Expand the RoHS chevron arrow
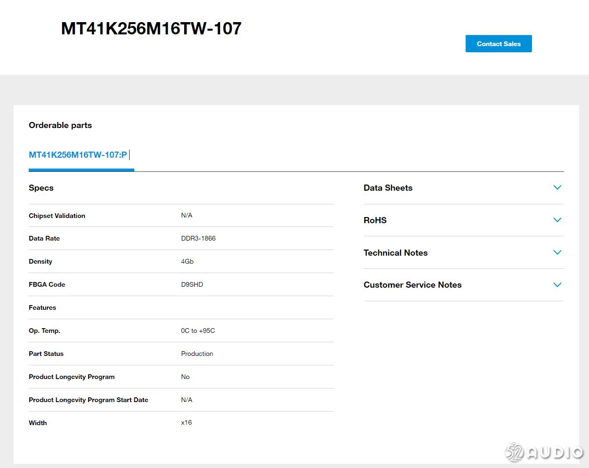Screen dimensions: 589x468 (x=557, y=220)
